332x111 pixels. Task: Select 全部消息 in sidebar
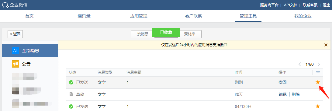pyautogui.click(x=30, y=51)
